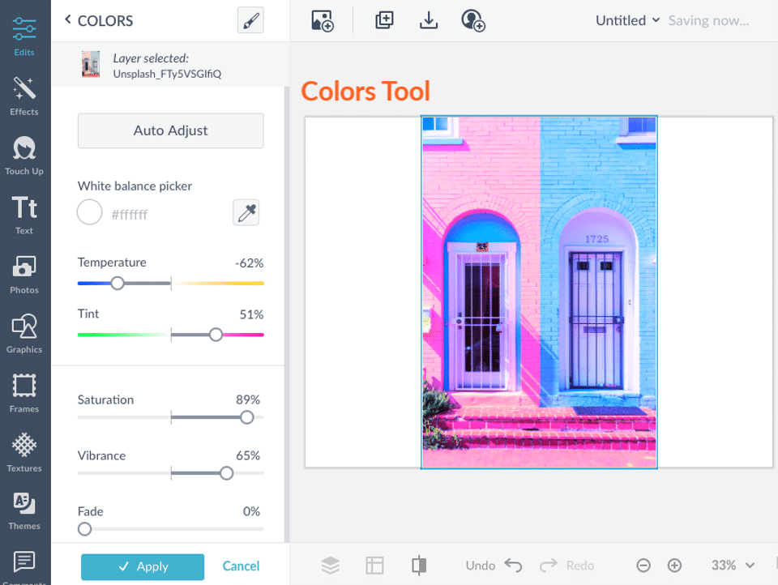
Task: Click the Saturation slider handle
Action: tap(246, 417)
